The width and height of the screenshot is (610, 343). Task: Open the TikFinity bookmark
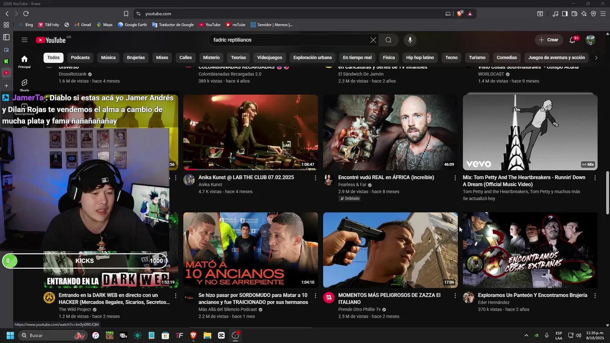(48, 25)
